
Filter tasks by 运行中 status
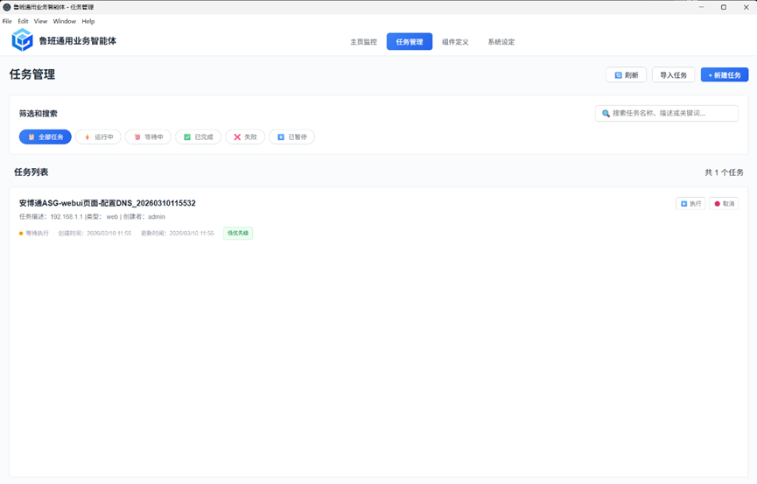(99, 137)
